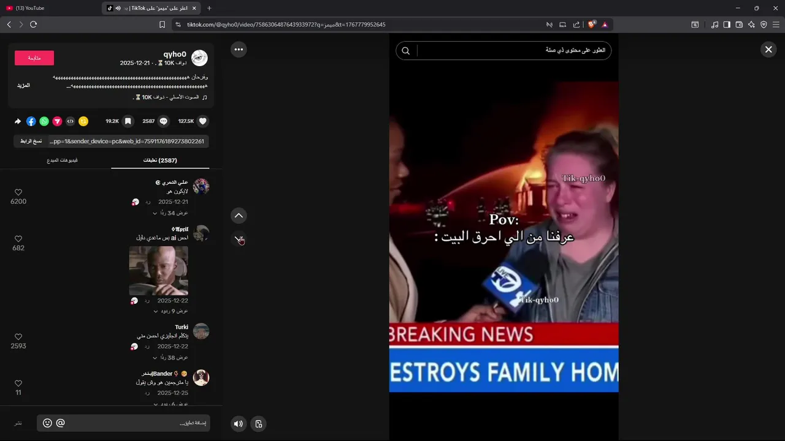
Task: Open emoji picker in comment box
Action: [x=47, y=423]
